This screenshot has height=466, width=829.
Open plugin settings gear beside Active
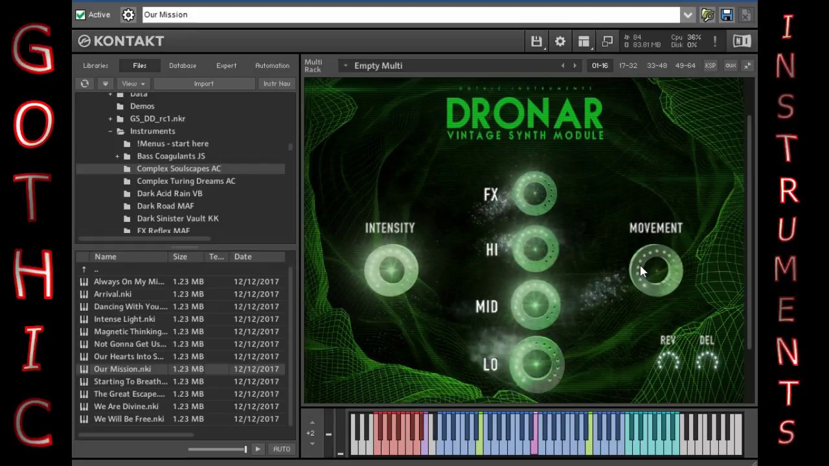tap(128, 14)
